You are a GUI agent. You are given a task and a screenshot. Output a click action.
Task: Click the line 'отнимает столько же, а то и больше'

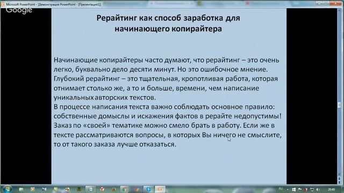point(156,88)
